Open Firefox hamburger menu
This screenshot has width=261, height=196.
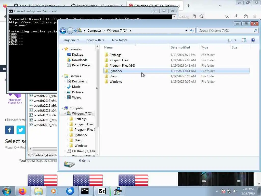255,16
